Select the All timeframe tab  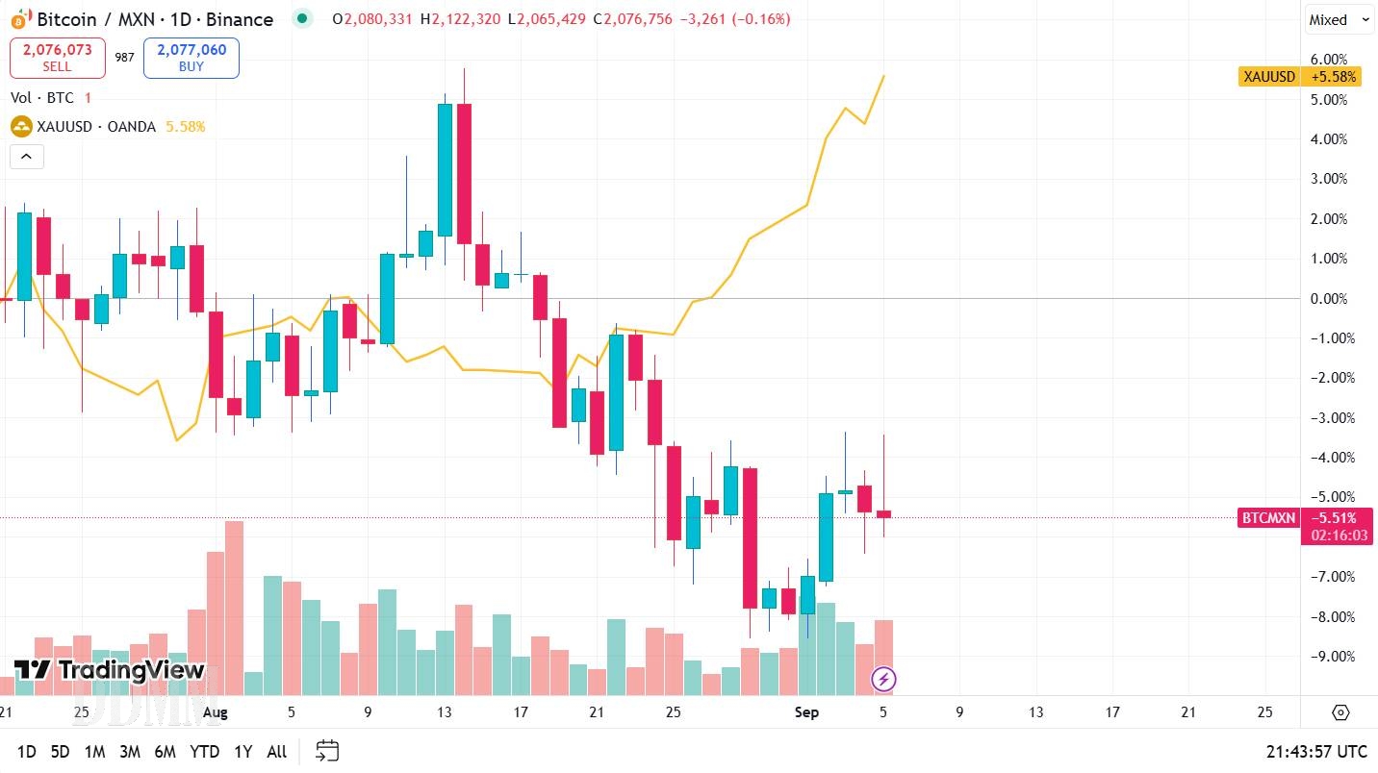tap(276, 751)
